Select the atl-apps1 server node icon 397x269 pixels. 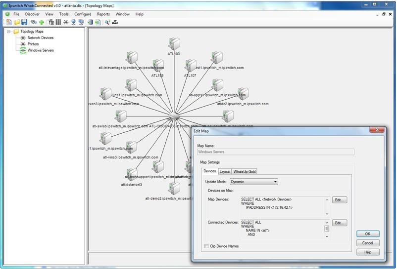click(x=217, y=85)
